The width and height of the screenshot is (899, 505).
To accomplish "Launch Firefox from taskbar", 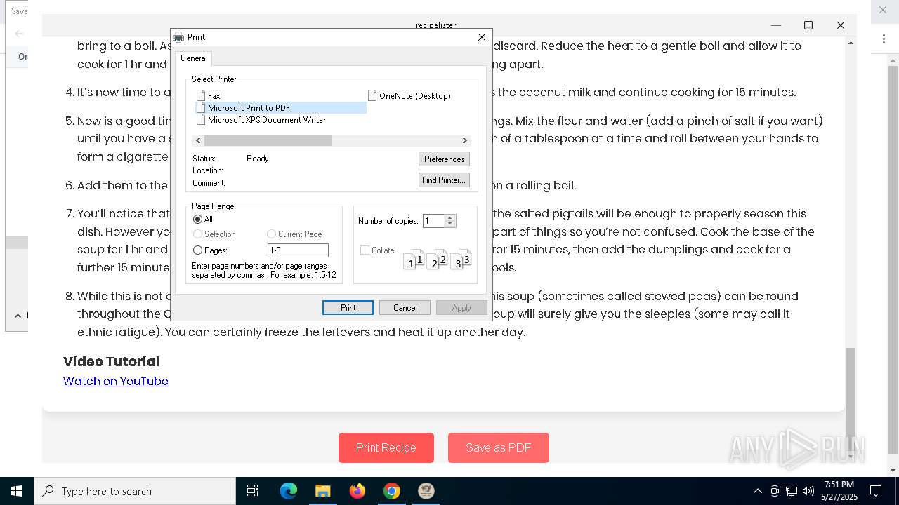I will tap(357, 491).
